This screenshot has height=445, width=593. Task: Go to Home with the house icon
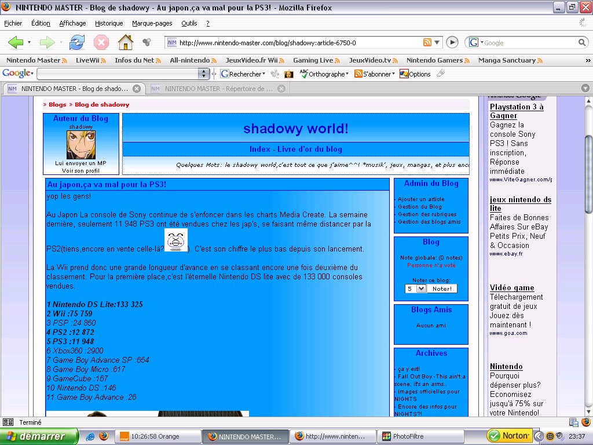tap(126, 42)
